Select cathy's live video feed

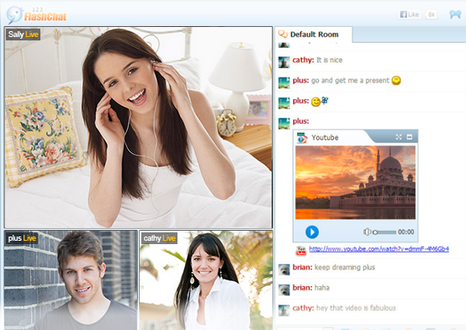point(206,279)
